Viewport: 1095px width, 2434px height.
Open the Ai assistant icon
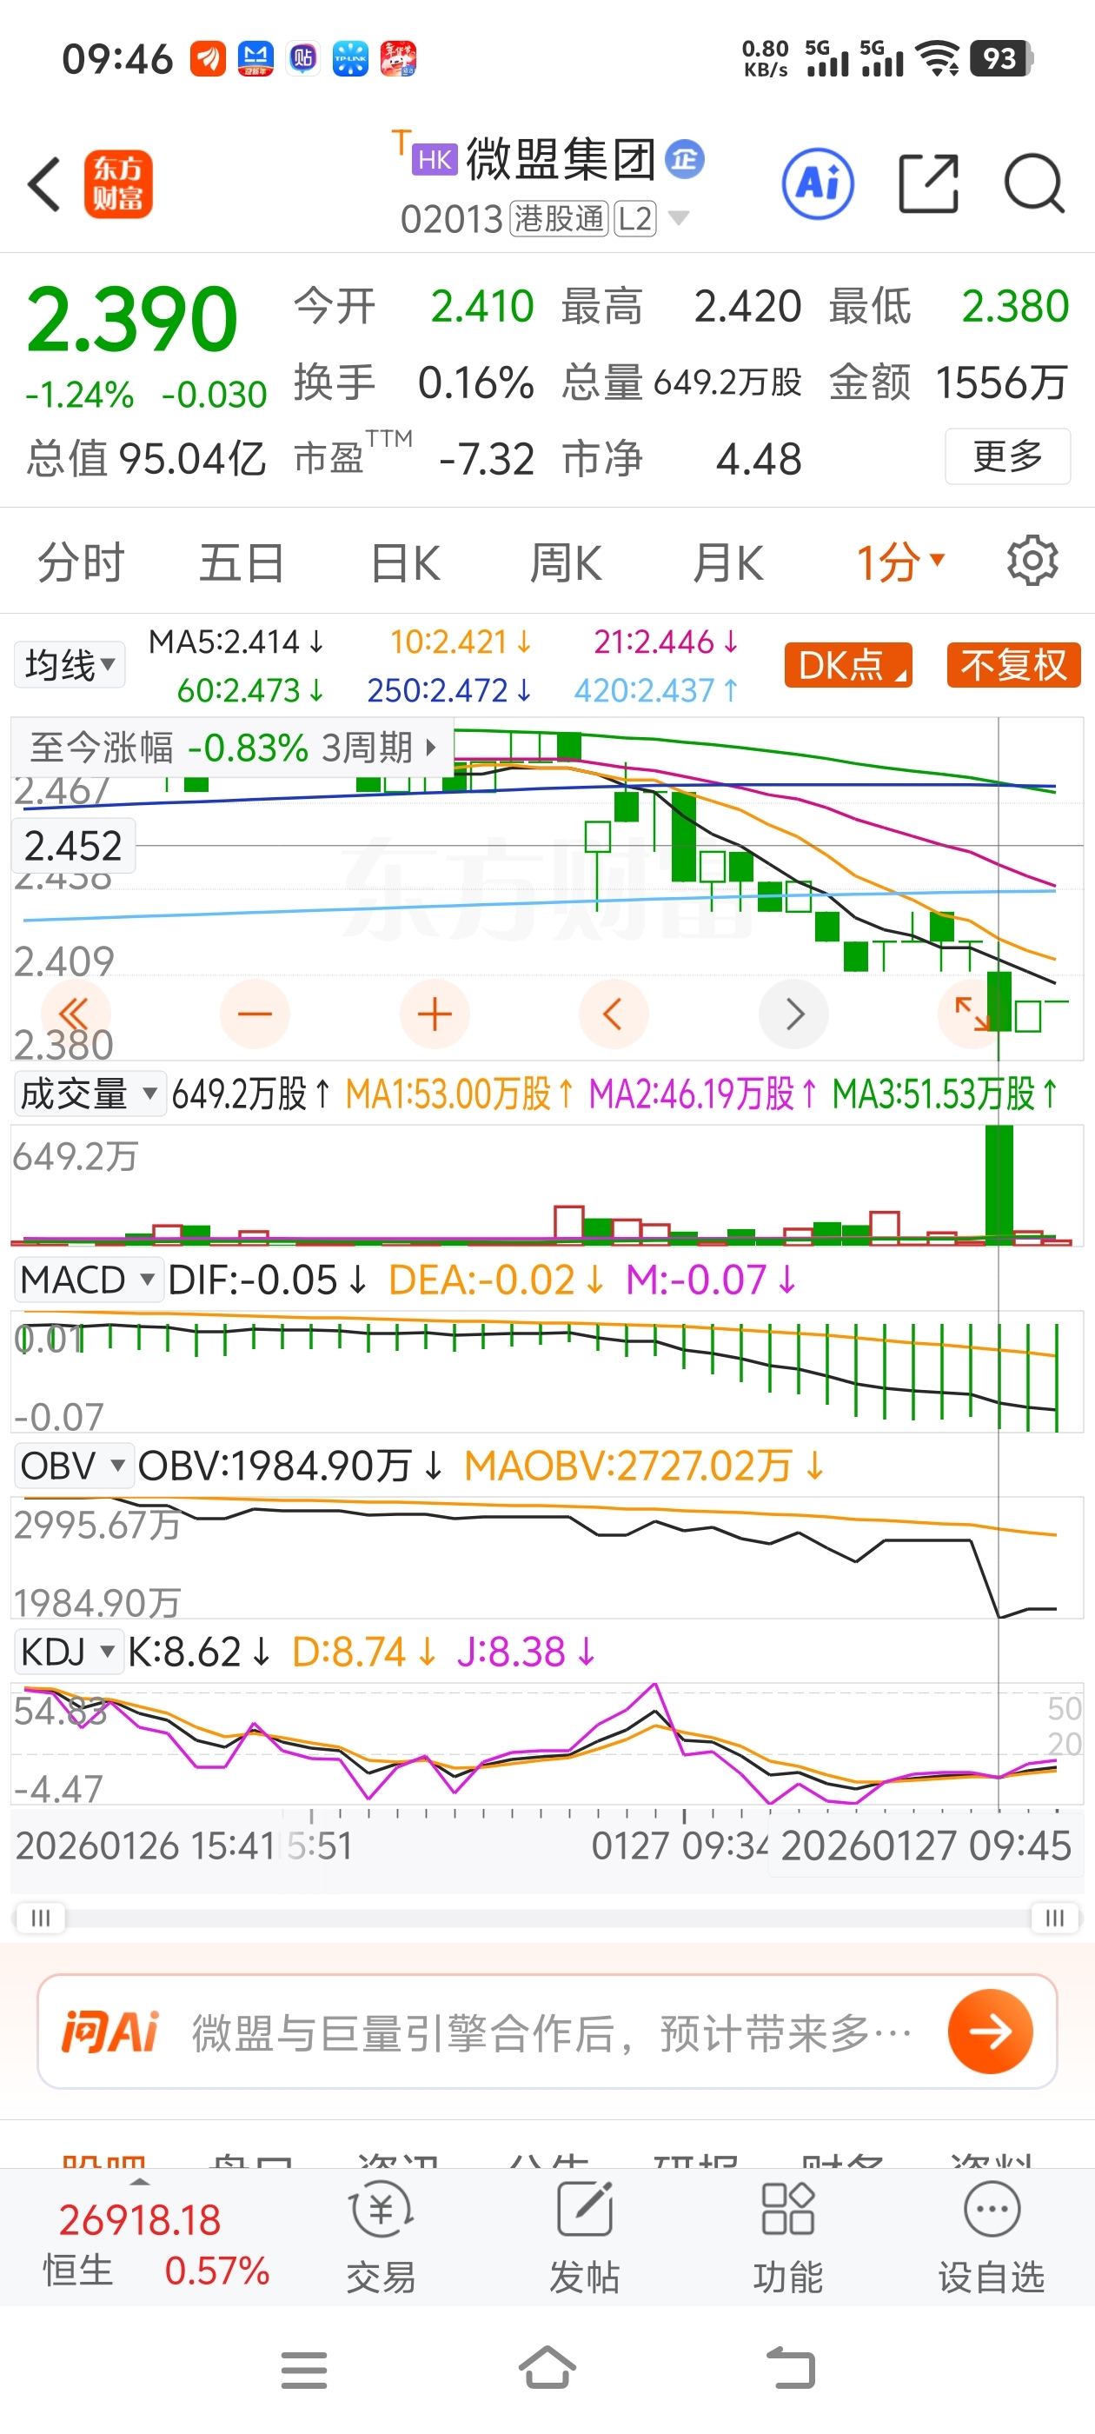[x=818, y=183]
